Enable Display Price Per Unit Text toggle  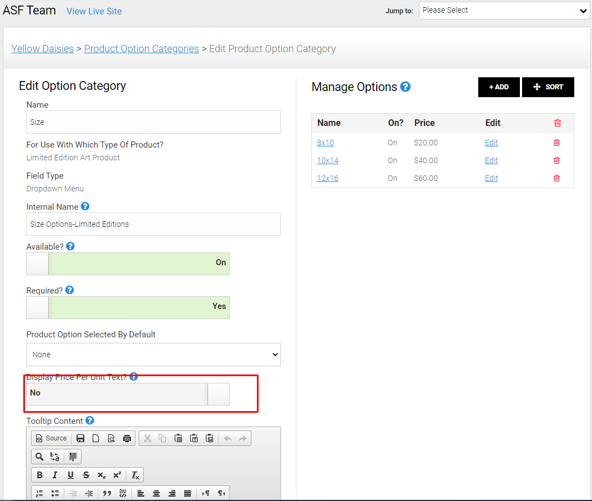(128, 394)
